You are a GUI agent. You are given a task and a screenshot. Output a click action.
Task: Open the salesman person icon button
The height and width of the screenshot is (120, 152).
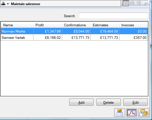(120, 113)
